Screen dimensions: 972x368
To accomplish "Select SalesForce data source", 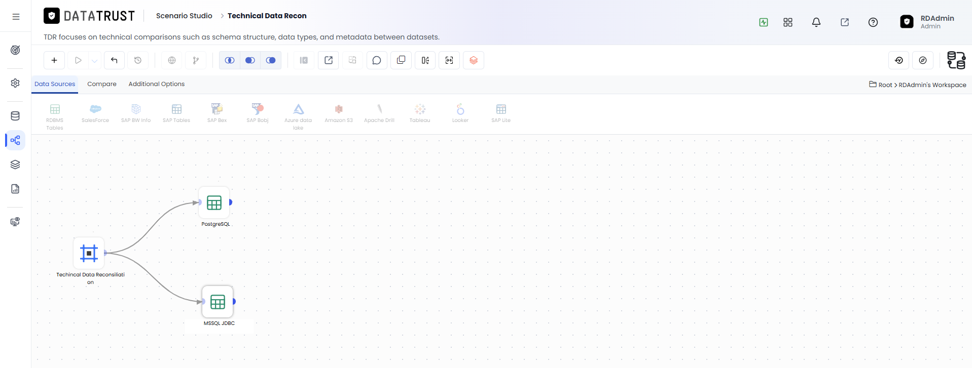I will coord(95,113).
